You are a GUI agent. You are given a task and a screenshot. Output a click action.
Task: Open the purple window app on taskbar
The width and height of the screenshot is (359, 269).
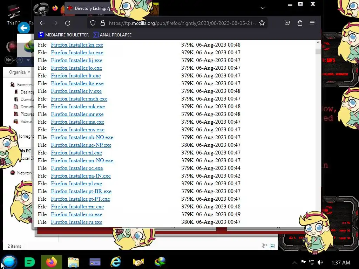(95, 262)
